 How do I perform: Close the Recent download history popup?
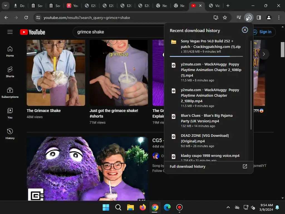pos(245,30)
